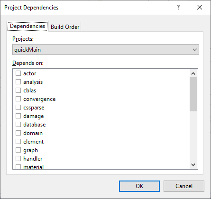This screenshot has height=199, width=211.
Task: Enable the database dependency checkbox
Action: click(x=18, y=125)
